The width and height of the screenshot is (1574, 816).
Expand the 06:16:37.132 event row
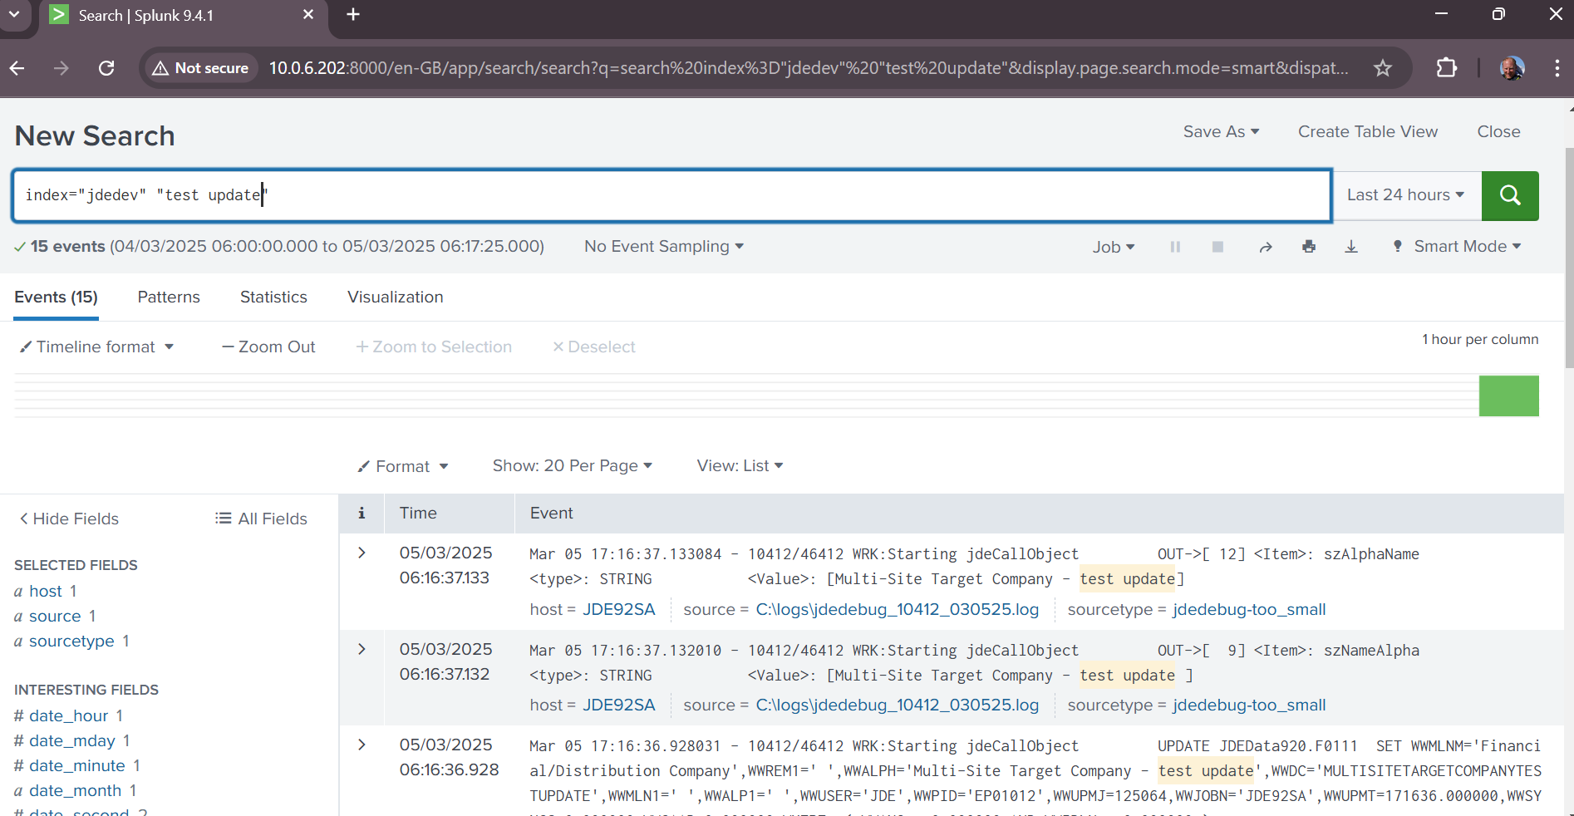click(x=362, y=649)
